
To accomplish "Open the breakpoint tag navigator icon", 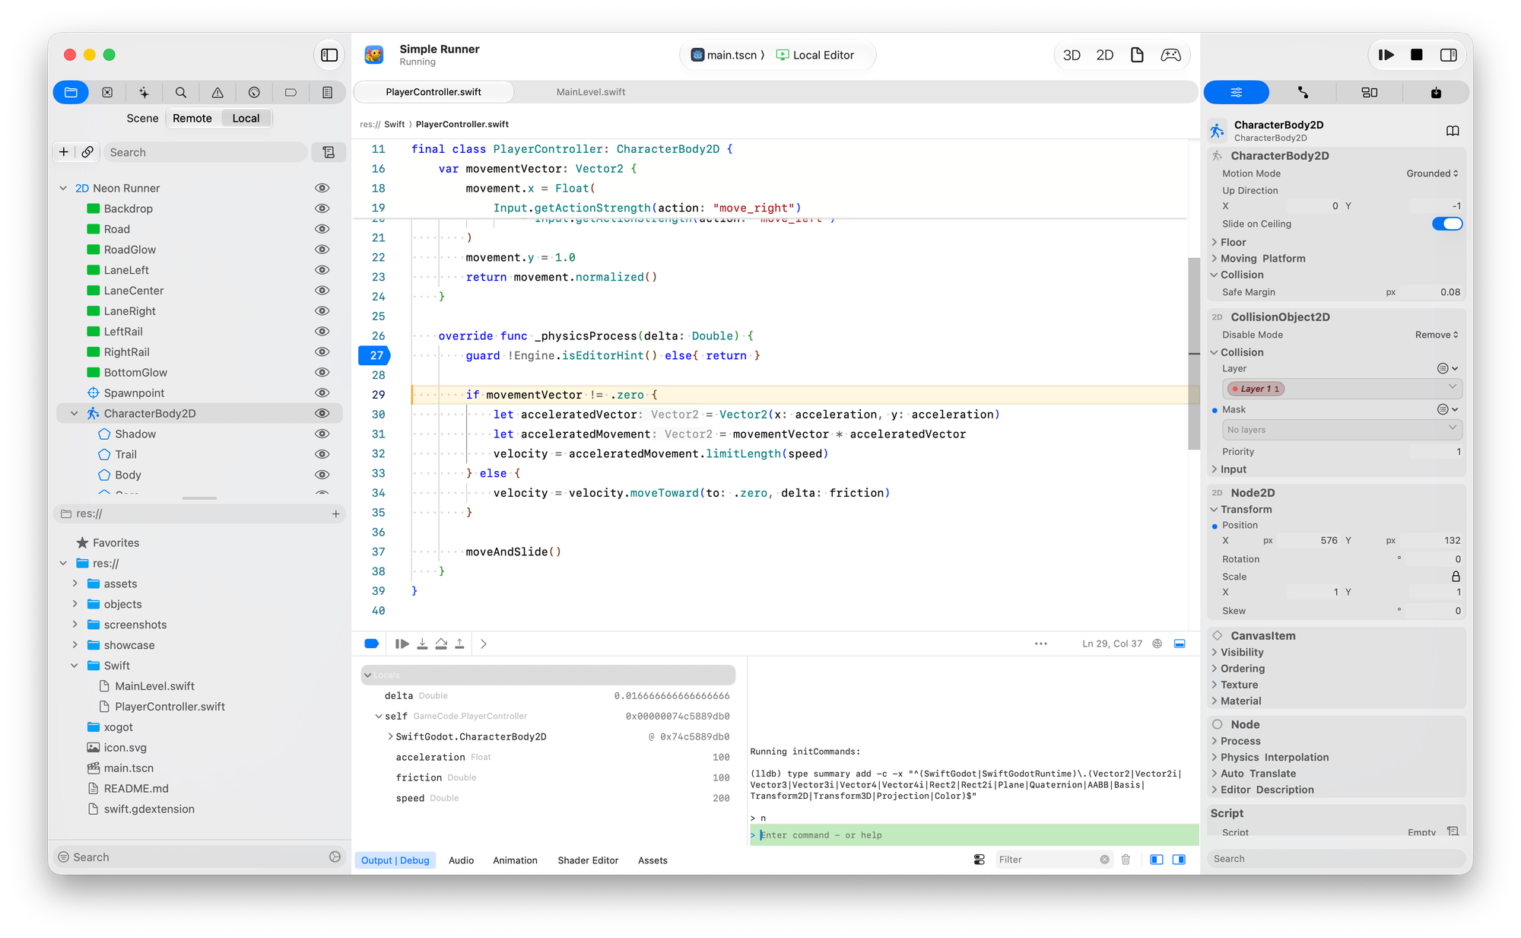I will 291,92.
